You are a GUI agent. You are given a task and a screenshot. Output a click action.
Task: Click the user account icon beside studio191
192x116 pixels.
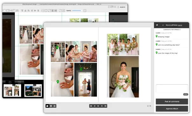(118, 7)
